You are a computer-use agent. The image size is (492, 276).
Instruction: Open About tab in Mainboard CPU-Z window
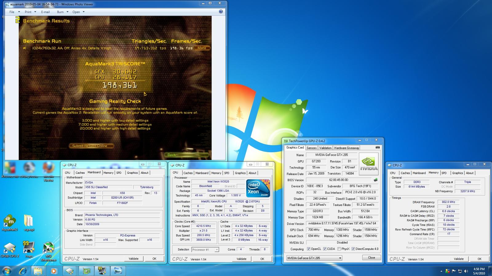[145, 173]
